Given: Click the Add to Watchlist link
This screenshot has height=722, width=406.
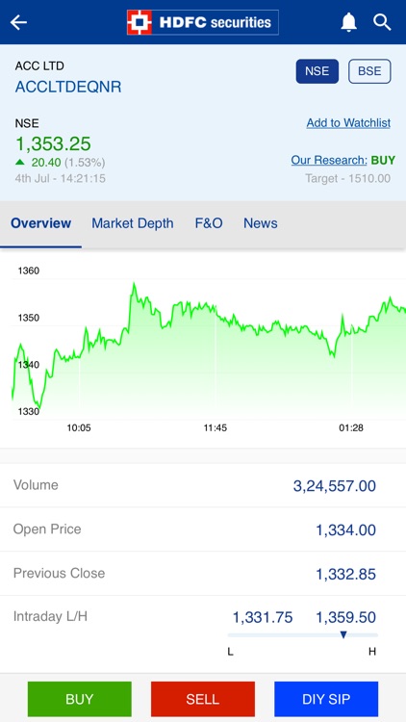Looking at the screenshot, I should click(348, 123).
